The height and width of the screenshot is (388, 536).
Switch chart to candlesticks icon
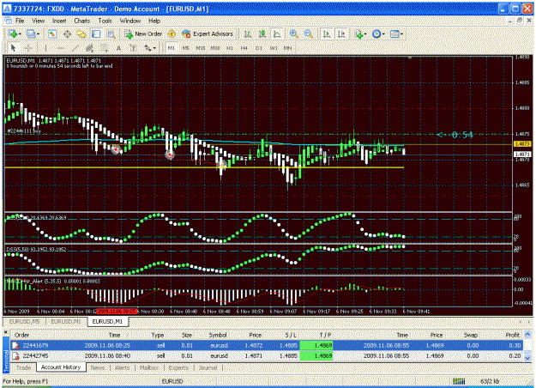coord(262,33)
